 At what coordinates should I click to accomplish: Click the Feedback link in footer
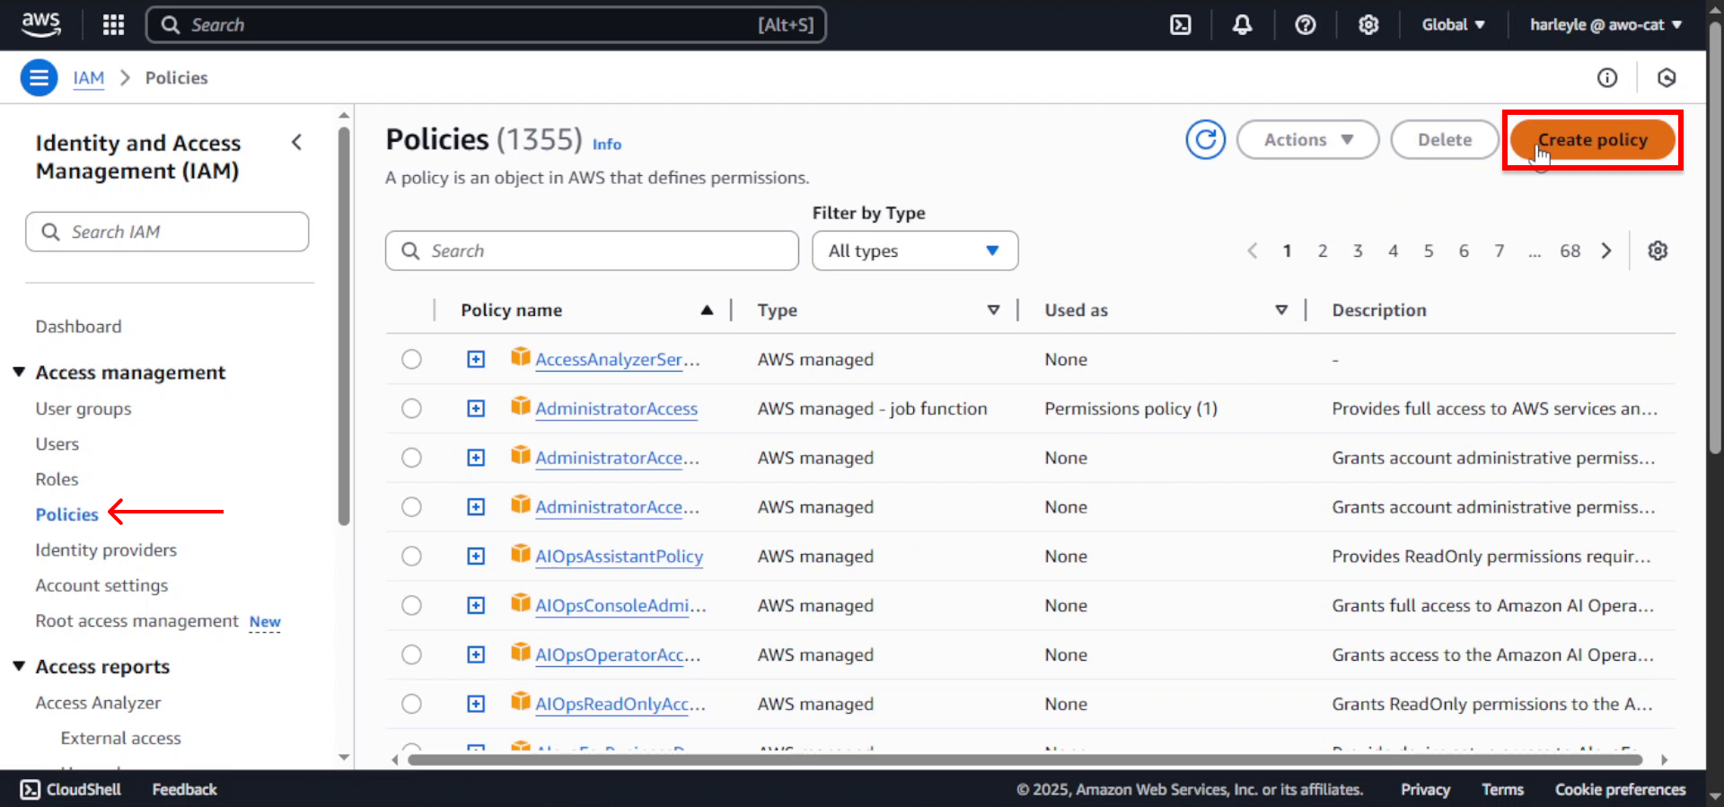tap(184, 789)
